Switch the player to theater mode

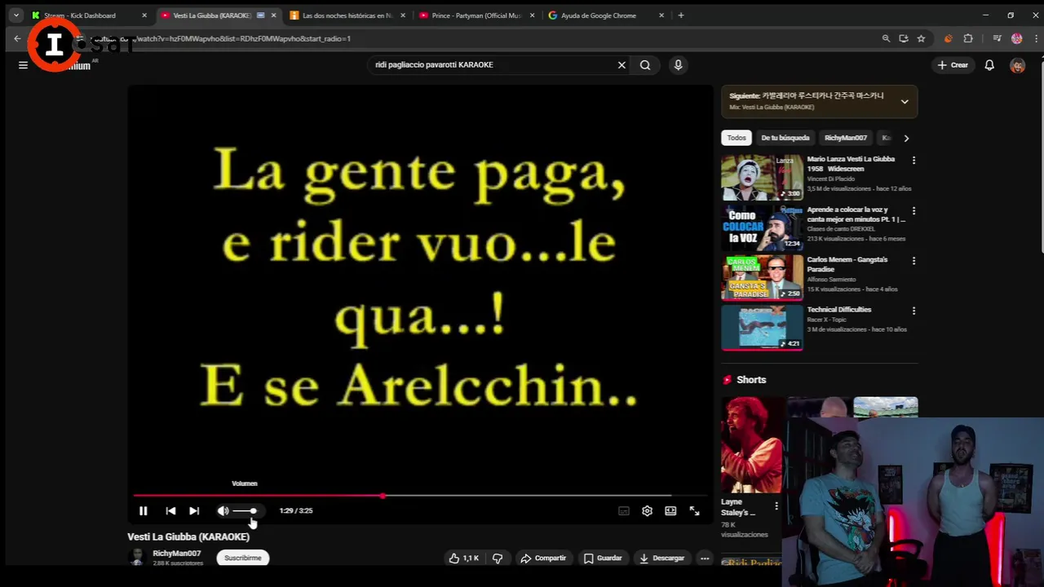tap(670, 510)
